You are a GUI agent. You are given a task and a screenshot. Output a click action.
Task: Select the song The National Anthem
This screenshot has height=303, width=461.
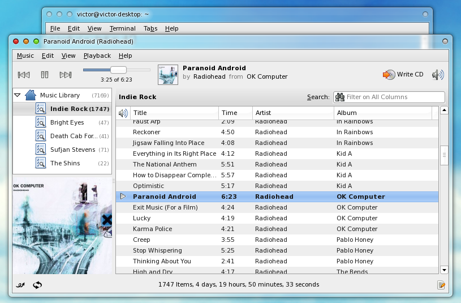pyautogui.click(x=277, y=164)
